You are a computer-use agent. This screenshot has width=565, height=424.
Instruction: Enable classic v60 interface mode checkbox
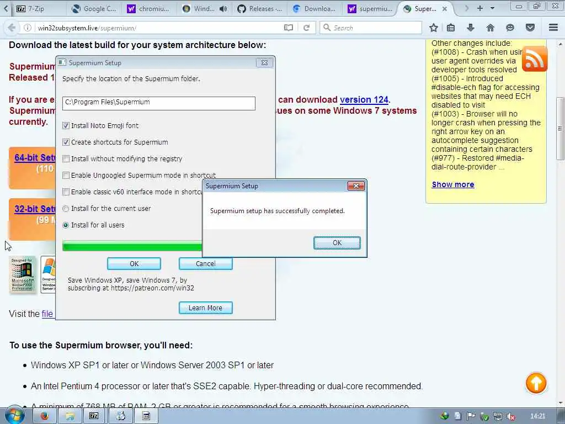click(x=66, y=192)
